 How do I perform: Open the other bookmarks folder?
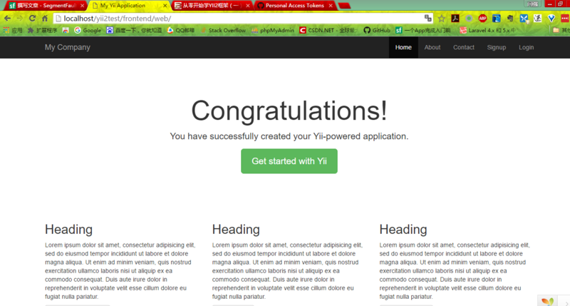click(561, 30)
